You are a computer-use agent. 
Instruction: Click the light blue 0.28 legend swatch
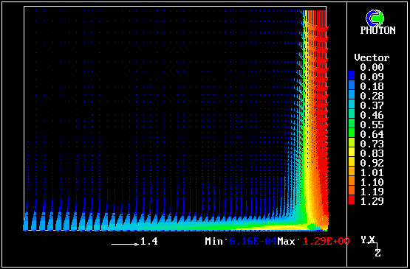click(x=352, y=94)
